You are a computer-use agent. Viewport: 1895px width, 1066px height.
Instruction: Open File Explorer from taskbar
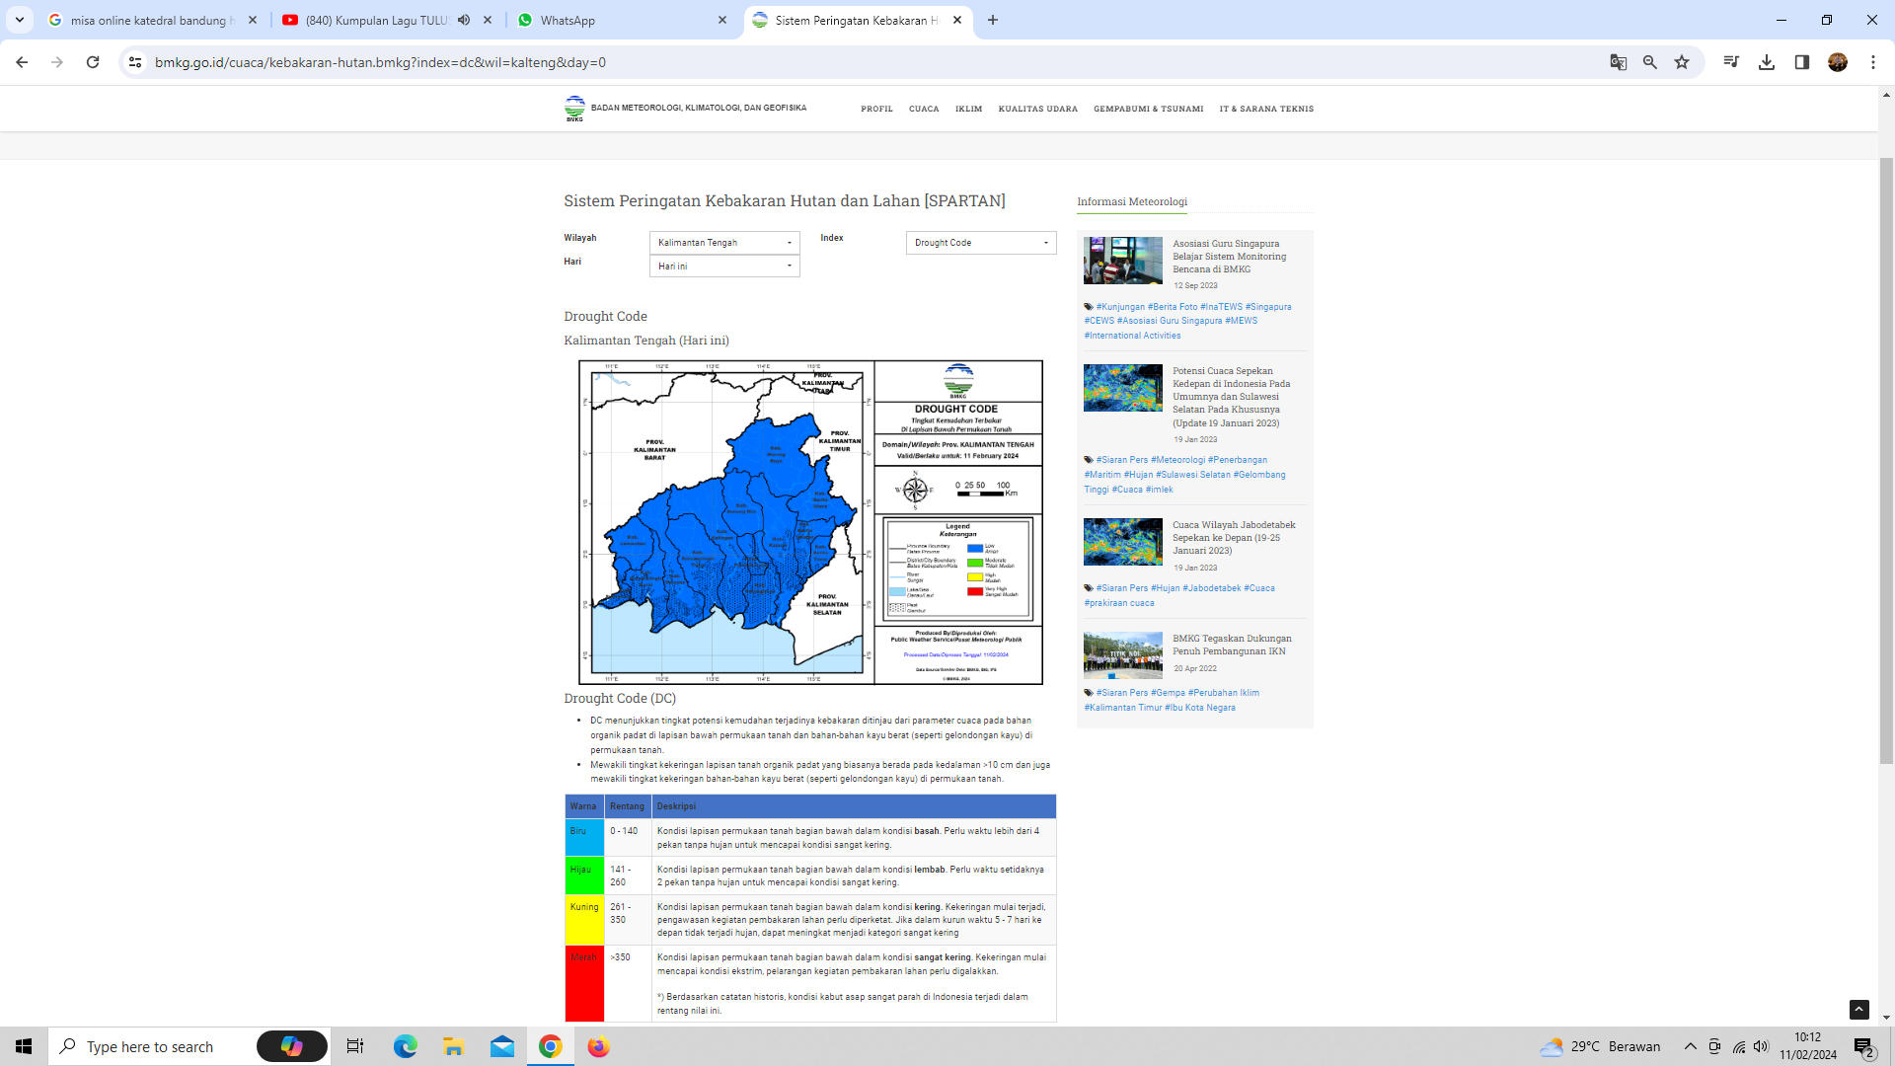453,1046
